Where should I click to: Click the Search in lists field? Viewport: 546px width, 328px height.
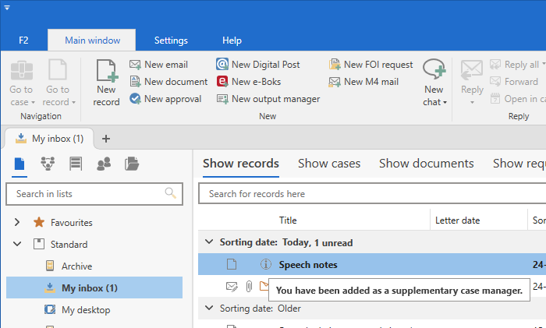click(87, 194)
